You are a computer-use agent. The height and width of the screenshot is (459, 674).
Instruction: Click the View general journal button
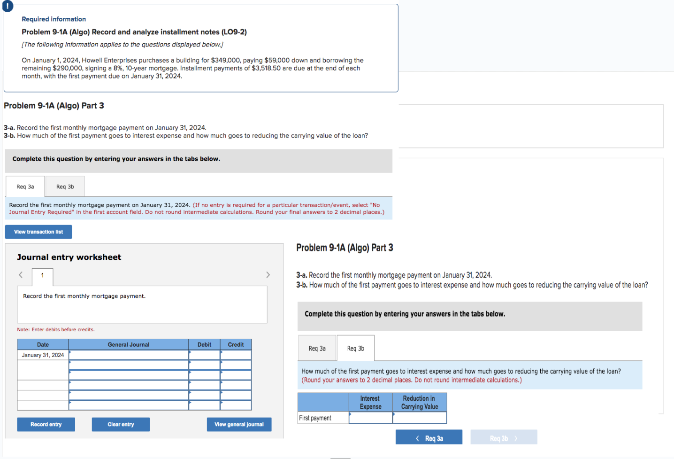pos(239,424)
